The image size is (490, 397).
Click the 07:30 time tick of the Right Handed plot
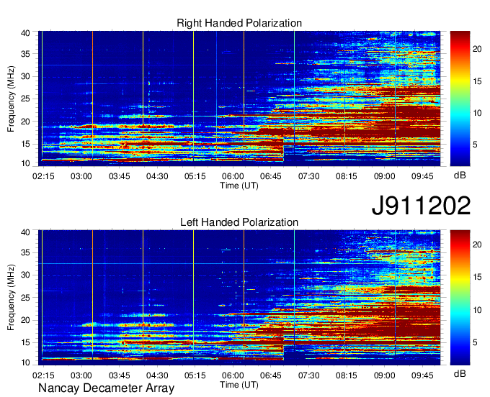point(308,176)
